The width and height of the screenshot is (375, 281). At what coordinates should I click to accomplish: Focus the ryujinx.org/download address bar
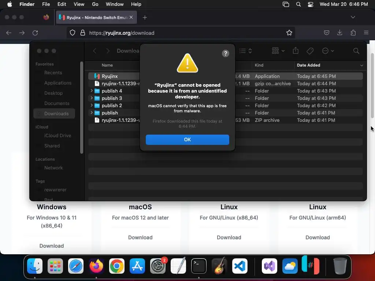click(x=181, y=33)
